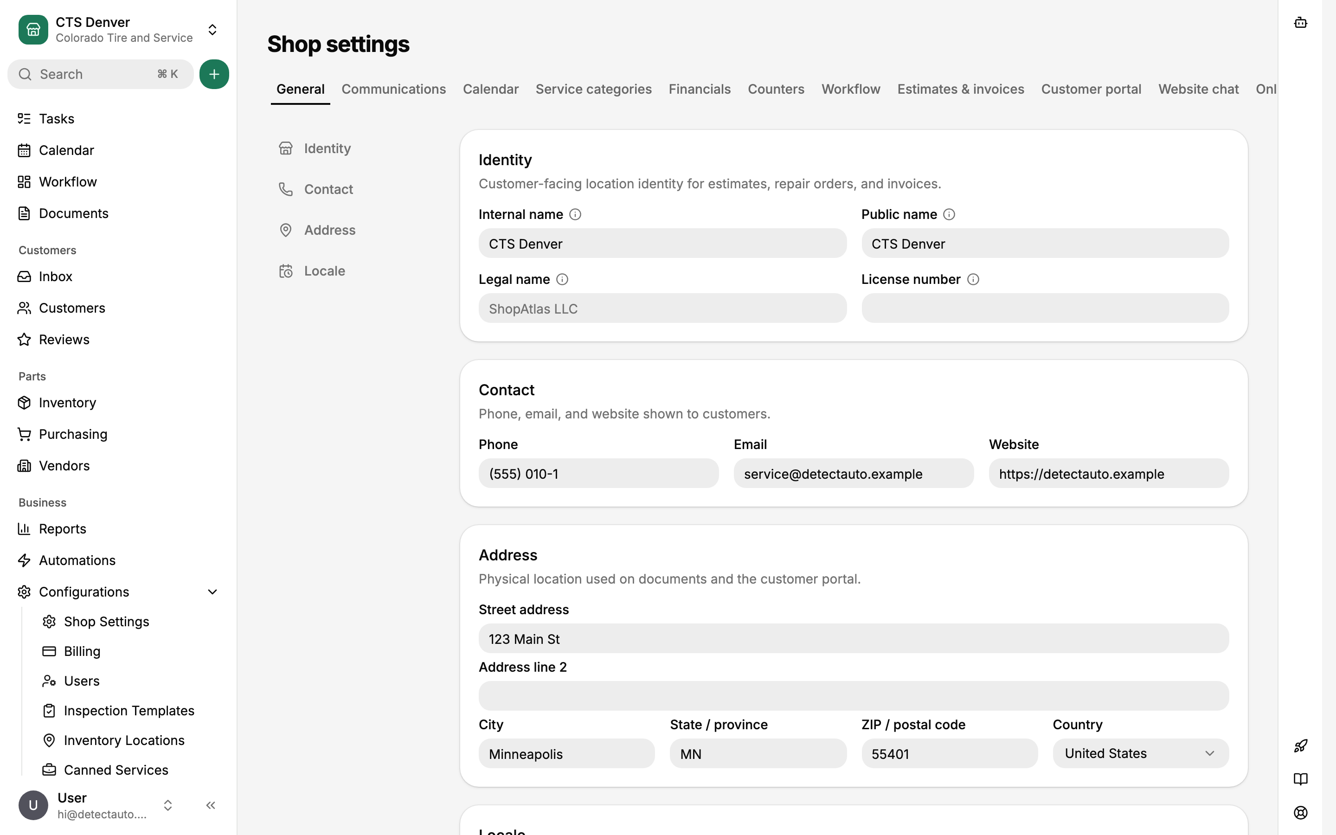
Task: Click the Search box in sidebar
Action: 101,74
